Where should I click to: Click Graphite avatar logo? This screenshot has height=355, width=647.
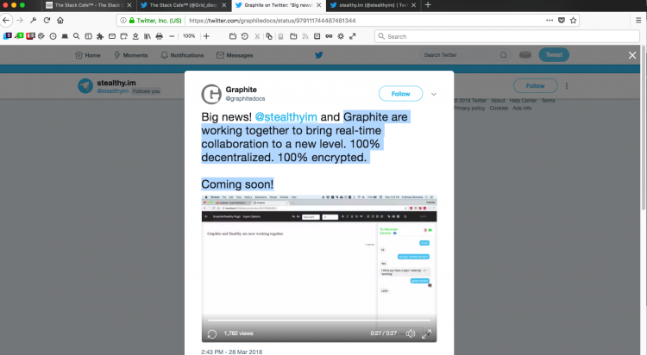(x=211, y=94)
